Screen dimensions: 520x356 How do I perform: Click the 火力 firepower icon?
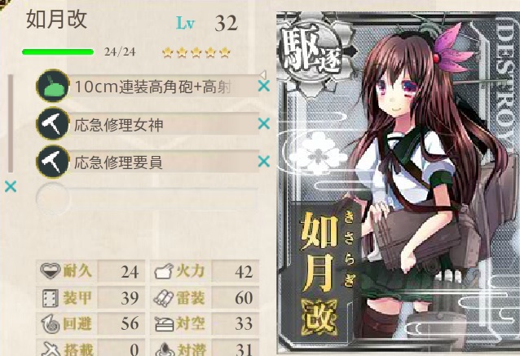coord(164,271)
